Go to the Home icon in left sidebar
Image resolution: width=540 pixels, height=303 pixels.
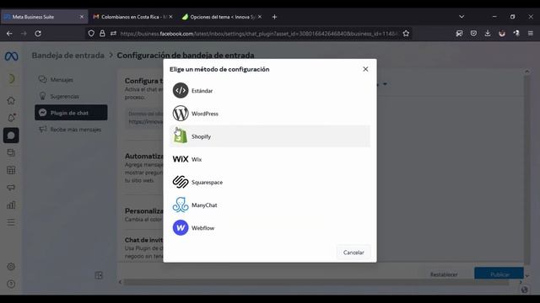11,101
